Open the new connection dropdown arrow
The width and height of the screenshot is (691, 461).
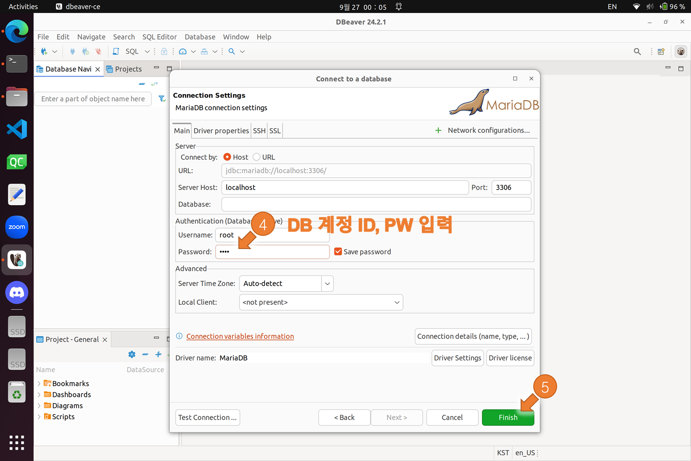pos(54,52)
